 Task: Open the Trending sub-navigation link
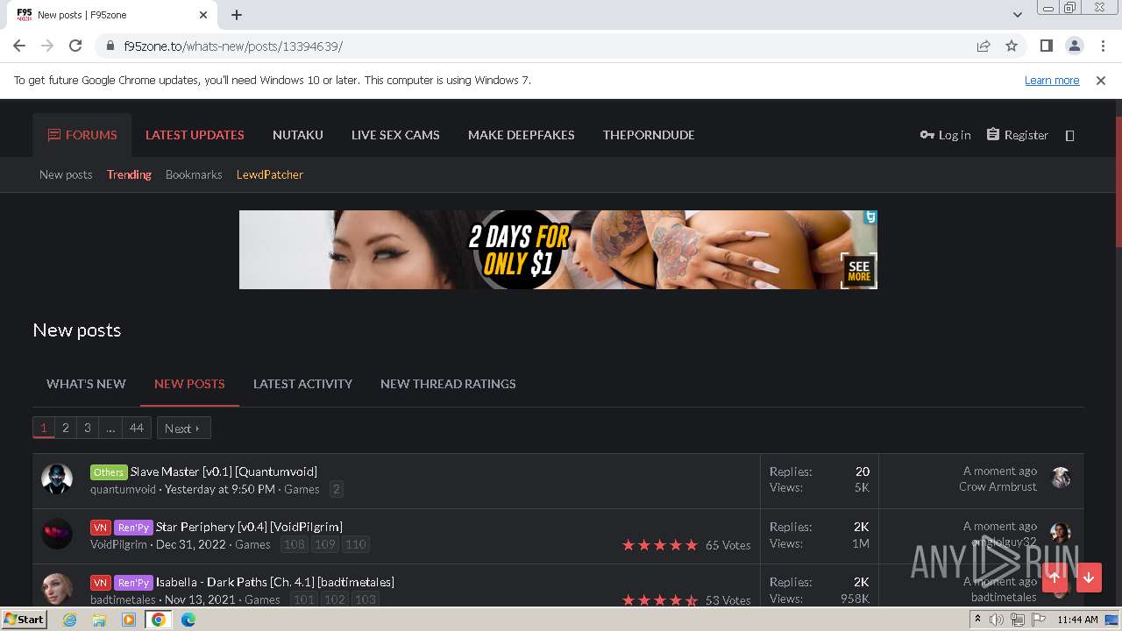[129, 174]
